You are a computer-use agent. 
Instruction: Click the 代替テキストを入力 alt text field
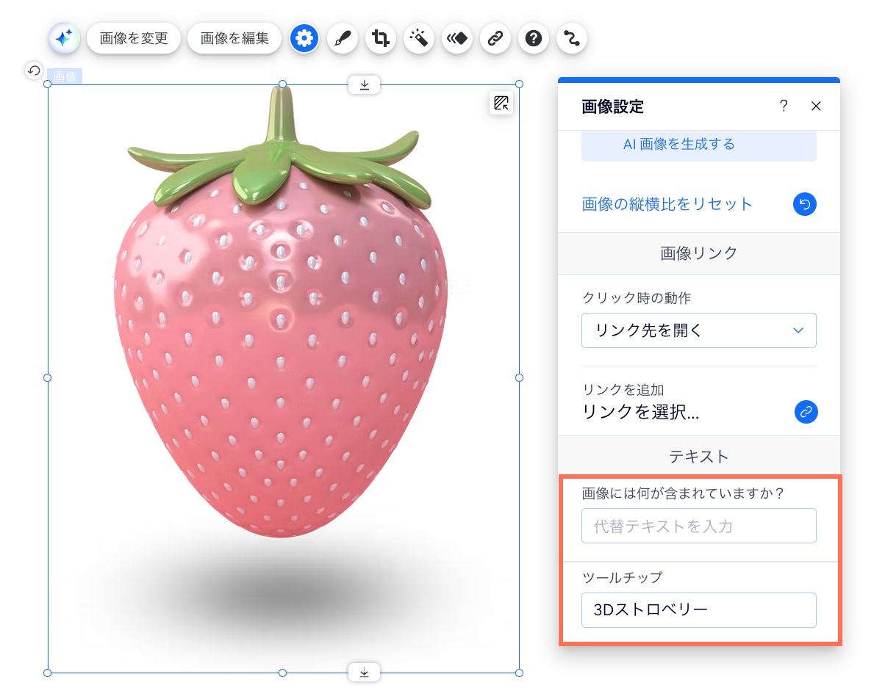(x=698, y=526)
